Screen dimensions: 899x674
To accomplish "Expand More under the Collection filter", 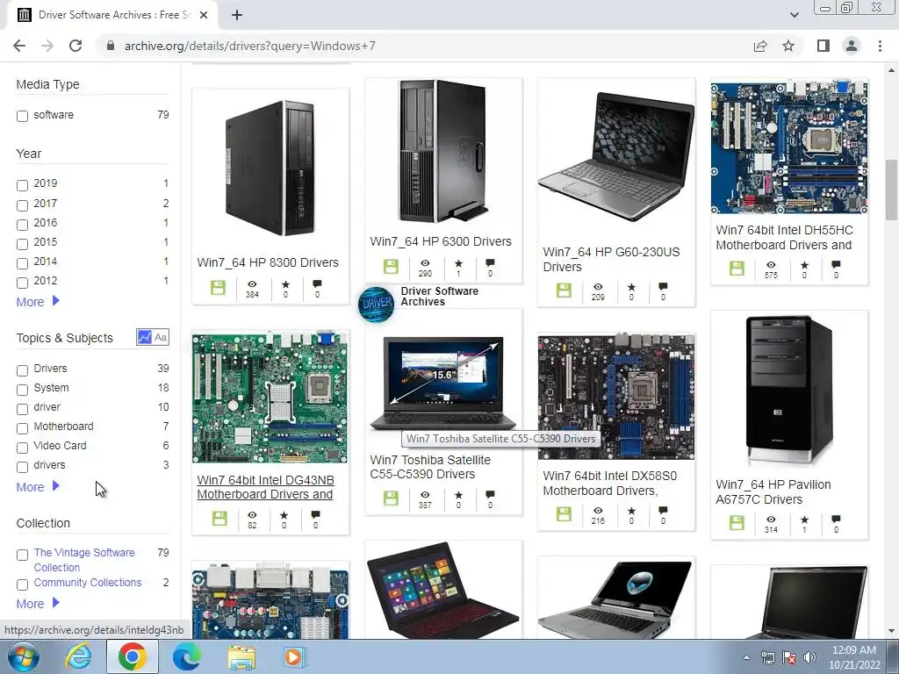I will (x=38, y=604).
